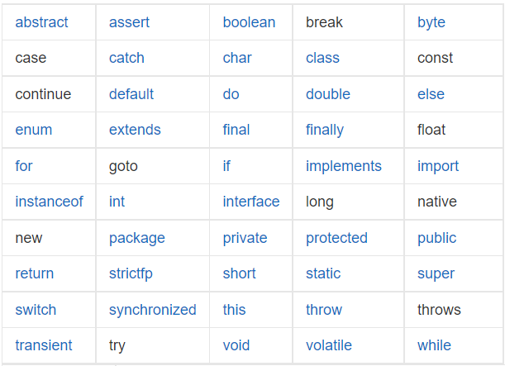Viewport: 505px width, 366px height.
Task: Click the interface keyword link
Action: pyautogui.click(x=251, y=202)
